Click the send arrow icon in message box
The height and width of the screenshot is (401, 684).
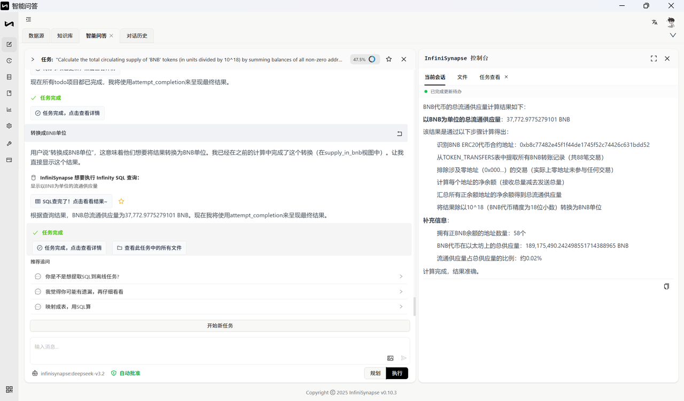(x=404, y=358)
